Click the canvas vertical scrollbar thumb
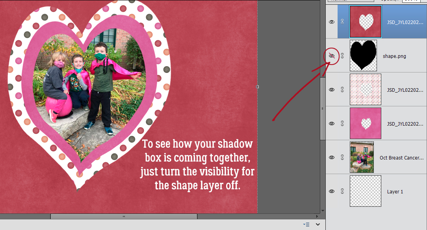Screen dimensions: 427x230 click(323, 108)
